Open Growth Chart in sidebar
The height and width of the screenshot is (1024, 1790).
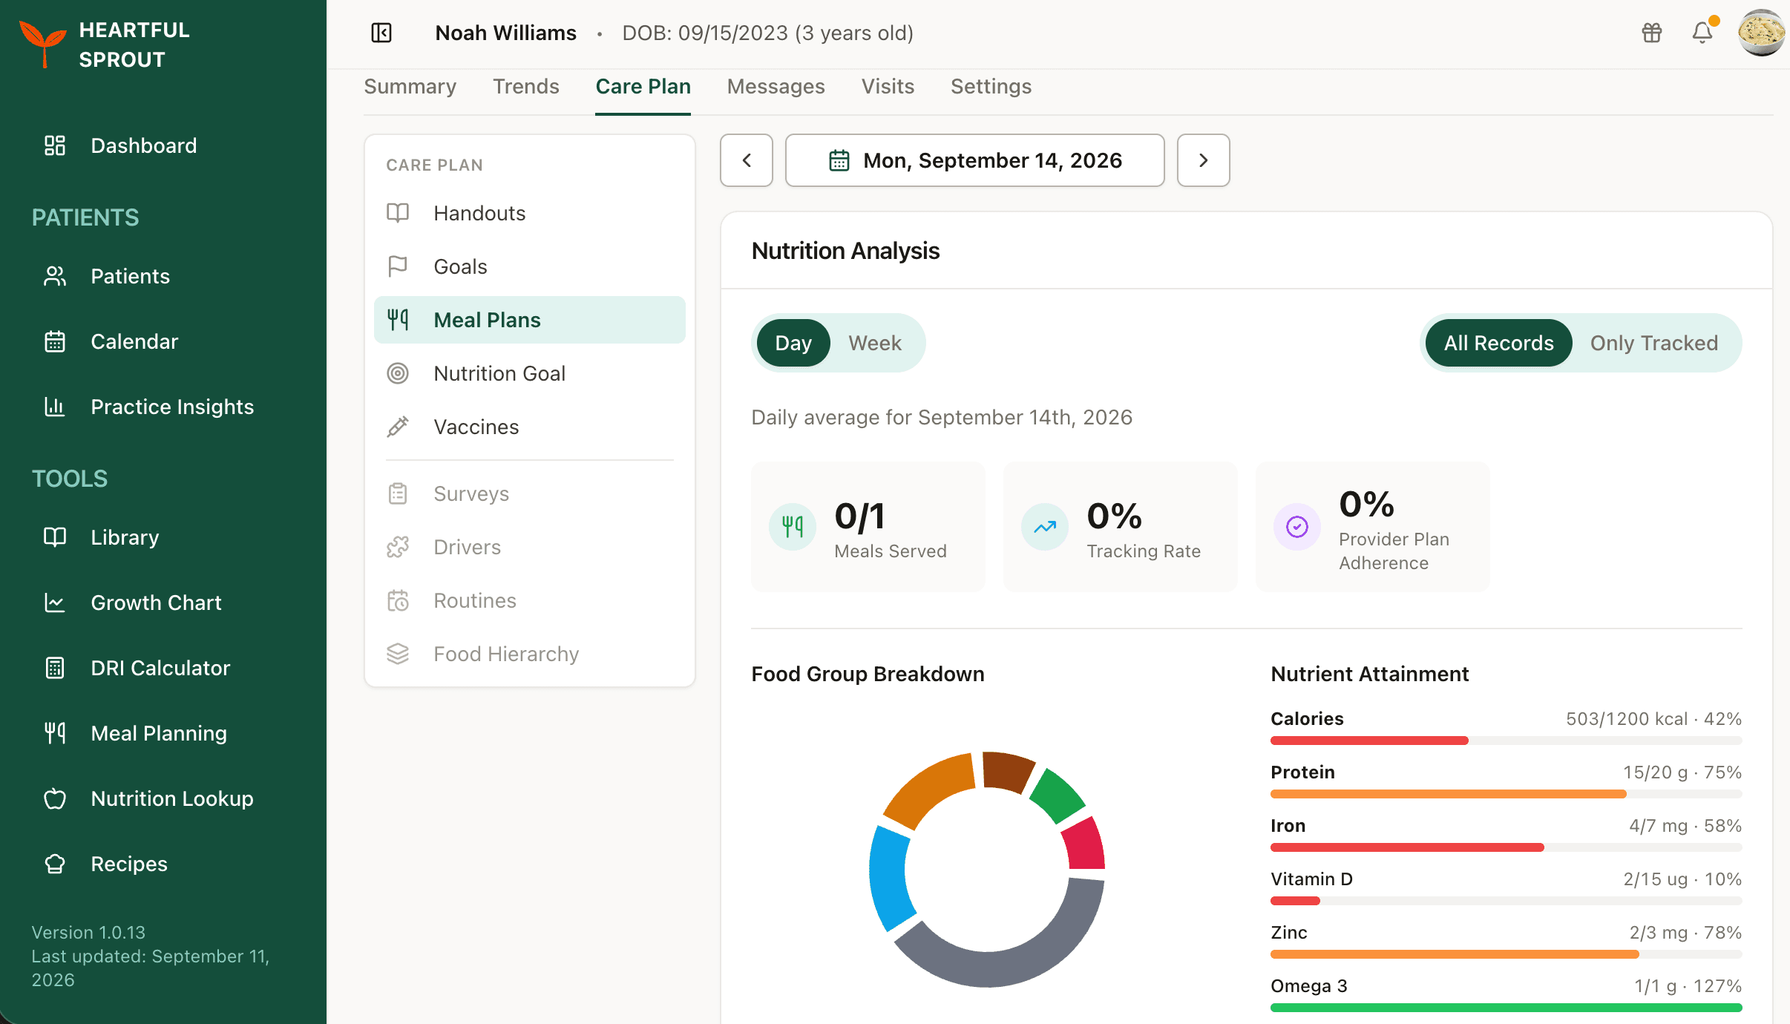tap(156, 603)
